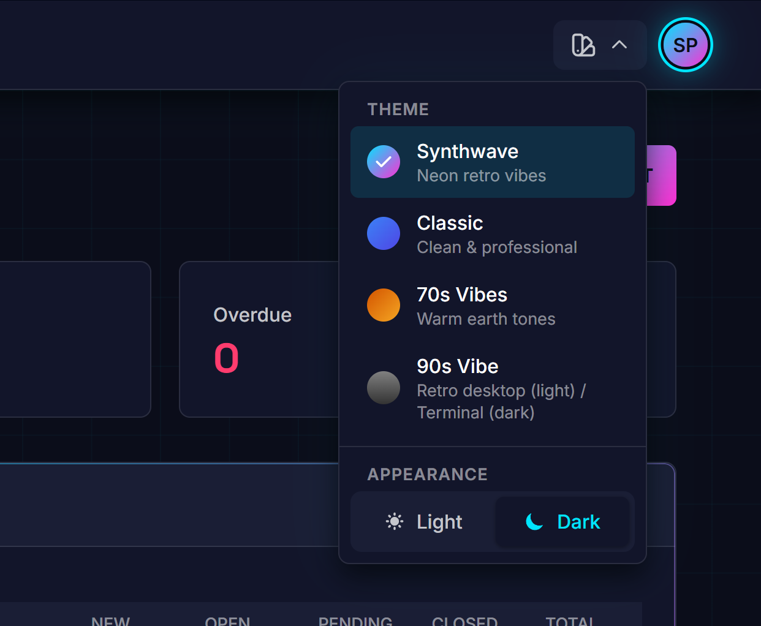Click the moon icon for Dark appearance
The height and width of the screenshot is (626, 761).
[534, 522]
